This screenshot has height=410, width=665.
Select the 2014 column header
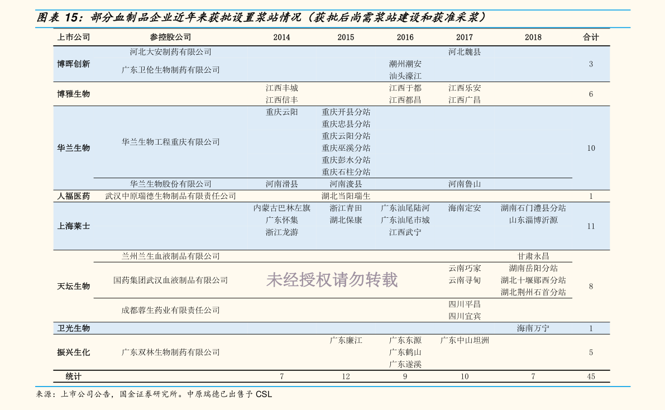click(281, 37)
